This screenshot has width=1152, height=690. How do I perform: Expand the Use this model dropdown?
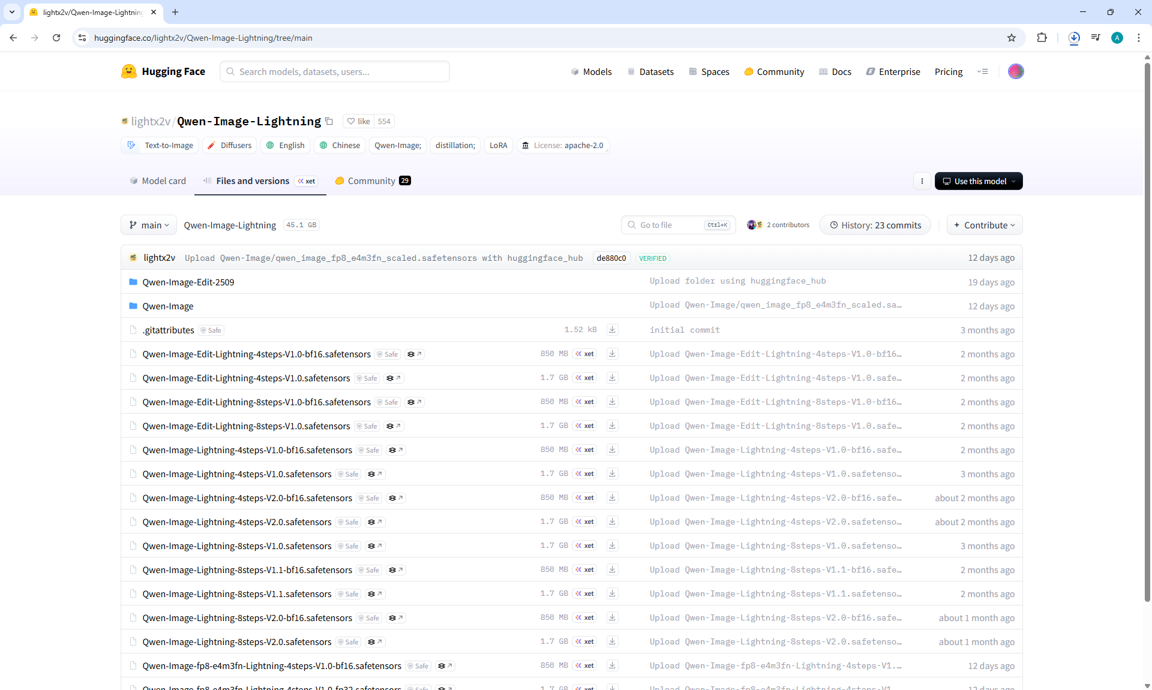pos(979,181)
